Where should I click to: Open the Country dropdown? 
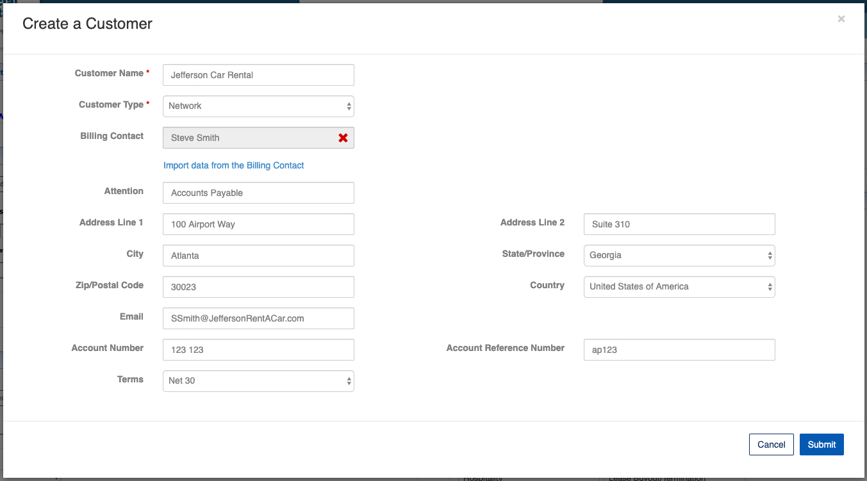coord(679,287)
